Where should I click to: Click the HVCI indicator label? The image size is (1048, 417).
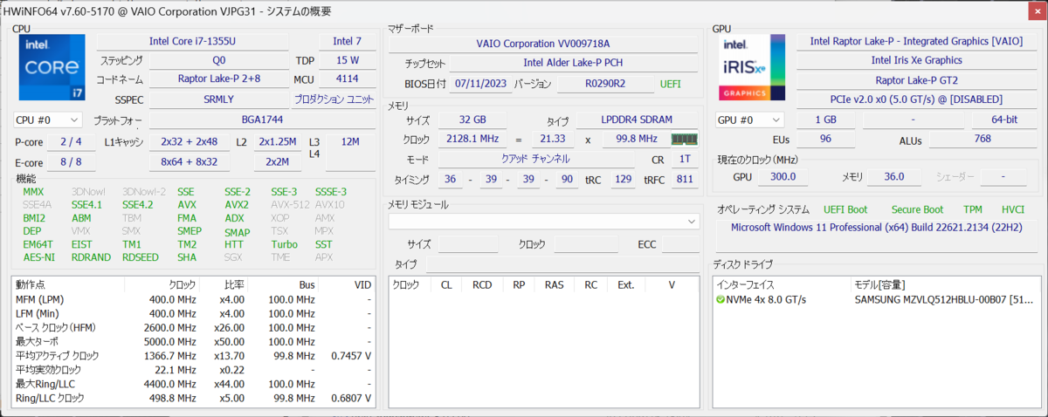(1012, 209)
